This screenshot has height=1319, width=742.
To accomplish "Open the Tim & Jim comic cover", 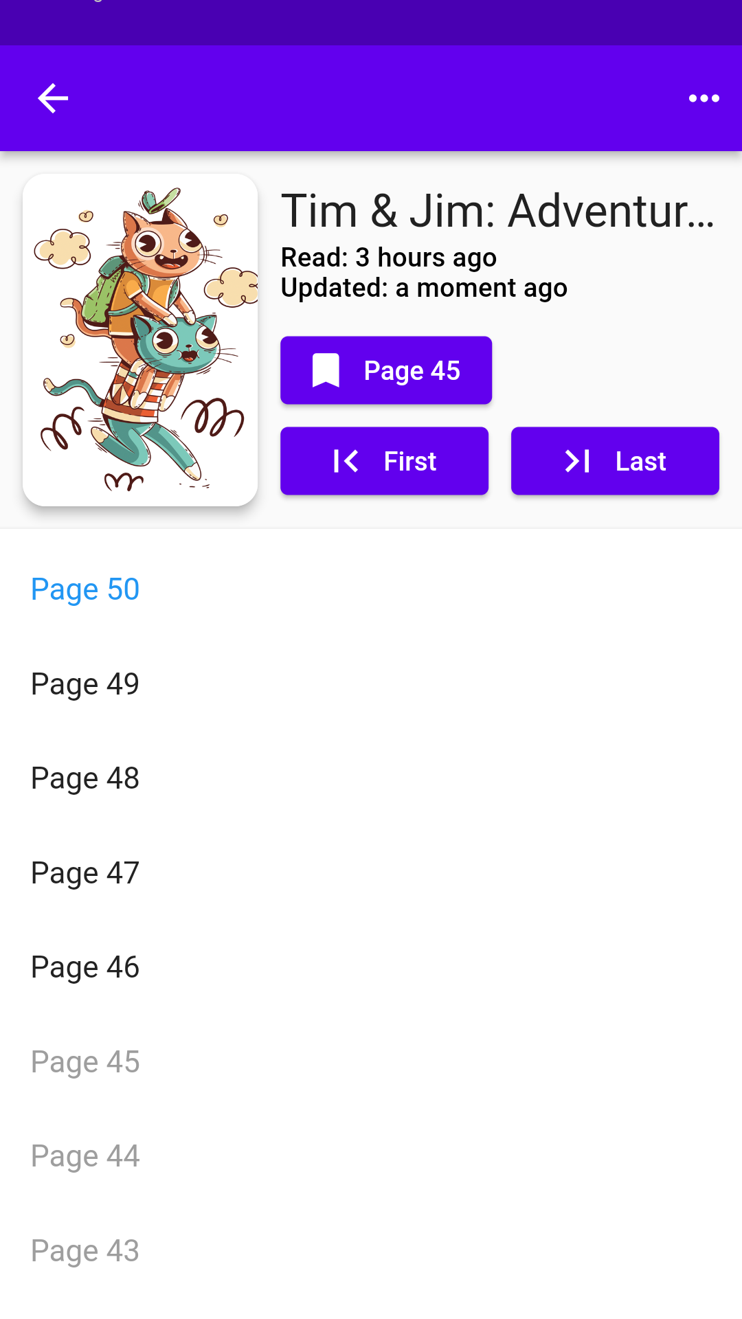I will pos(140,340).
